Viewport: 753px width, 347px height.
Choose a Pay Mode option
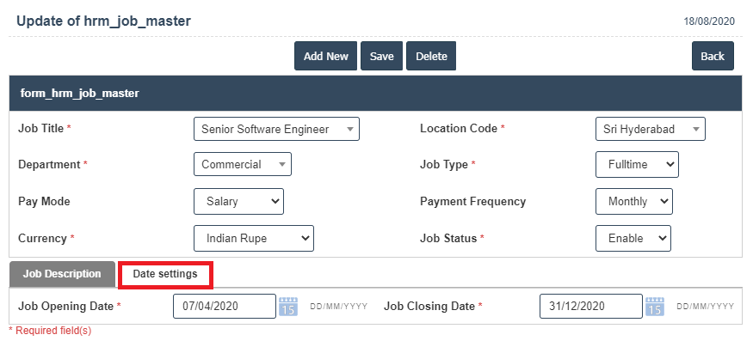(x=238, y=201)
